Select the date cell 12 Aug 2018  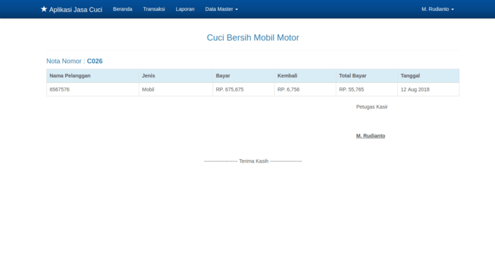(415, 89)
